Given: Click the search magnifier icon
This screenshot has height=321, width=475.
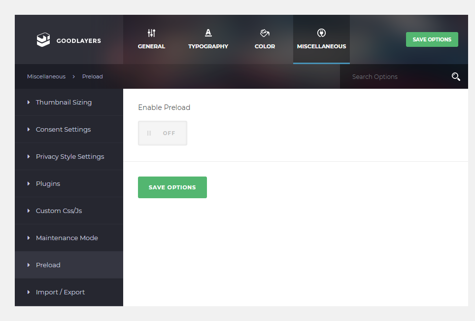Looking at the screenshot, I should [x=456, y=77].
